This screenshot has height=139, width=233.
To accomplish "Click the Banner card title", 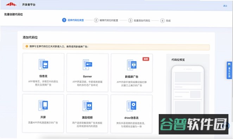I will (x=87, y=77).
